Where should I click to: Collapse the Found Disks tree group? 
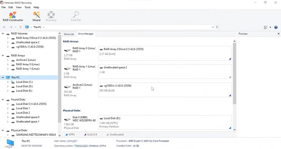[x=3, y=100]
